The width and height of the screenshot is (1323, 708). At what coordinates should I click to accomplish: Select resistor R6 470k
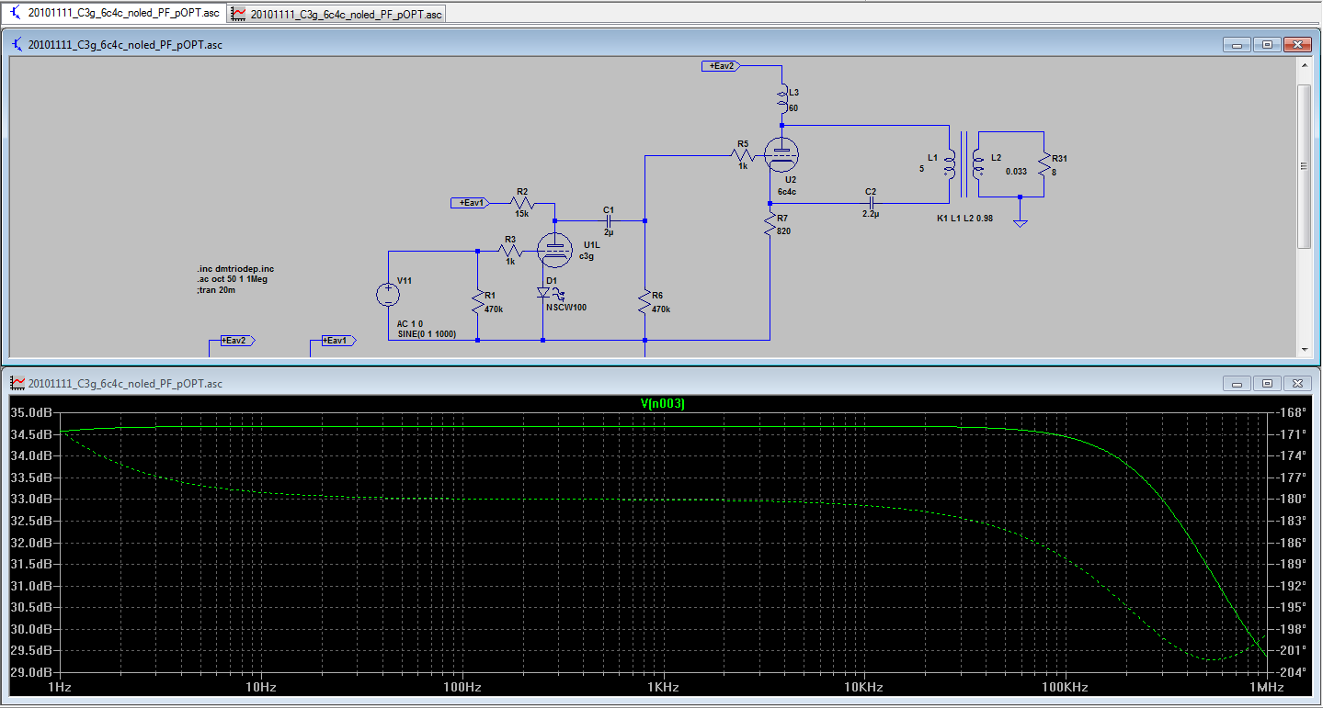(x=645, y=301)
